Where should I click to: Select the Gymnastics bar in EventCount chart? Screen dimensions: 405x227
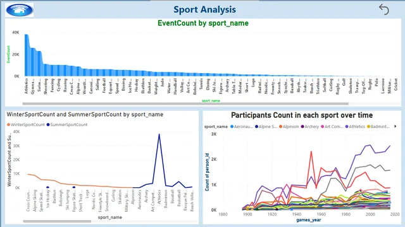[x=33, y=62]
